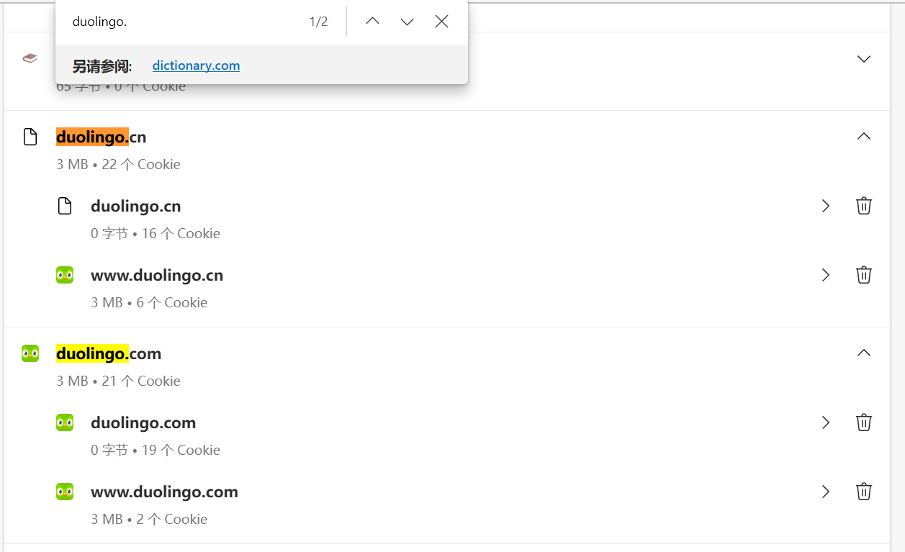Go to previous find result
Screen dimensions: 905x552
point(372,22)
